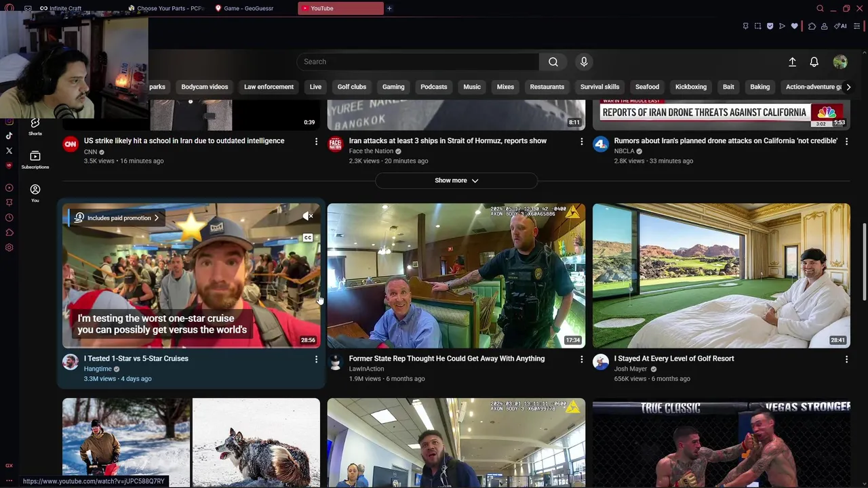
Task: Open options menu for CNN US strike video
Action: (x=316, y=141)
